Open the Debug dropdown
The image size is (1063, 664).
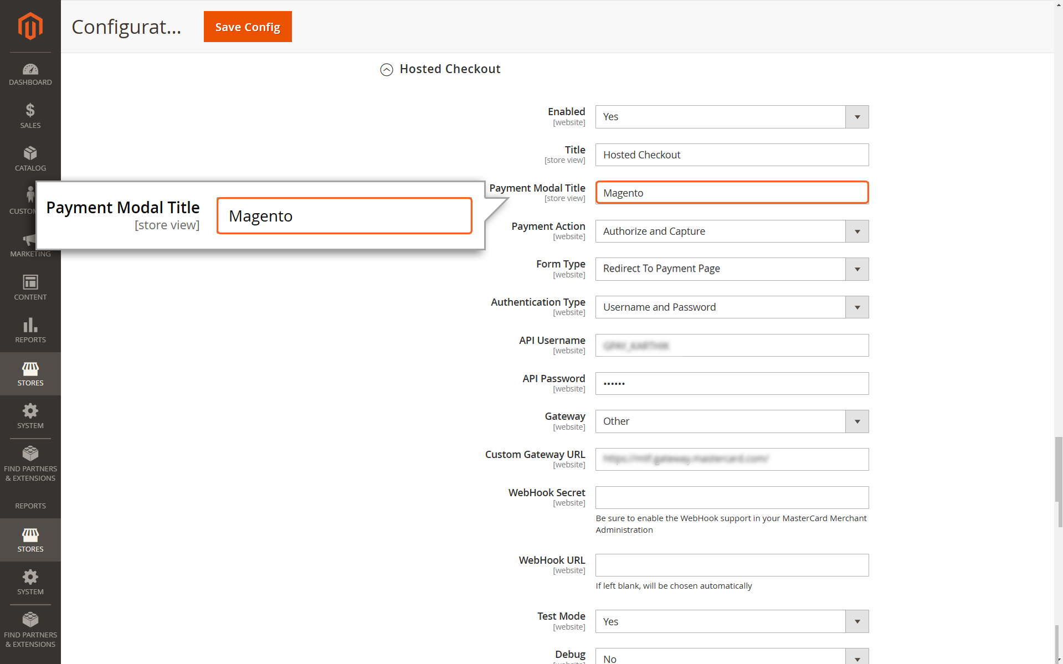pyautogui.click(x=732, y=657)
